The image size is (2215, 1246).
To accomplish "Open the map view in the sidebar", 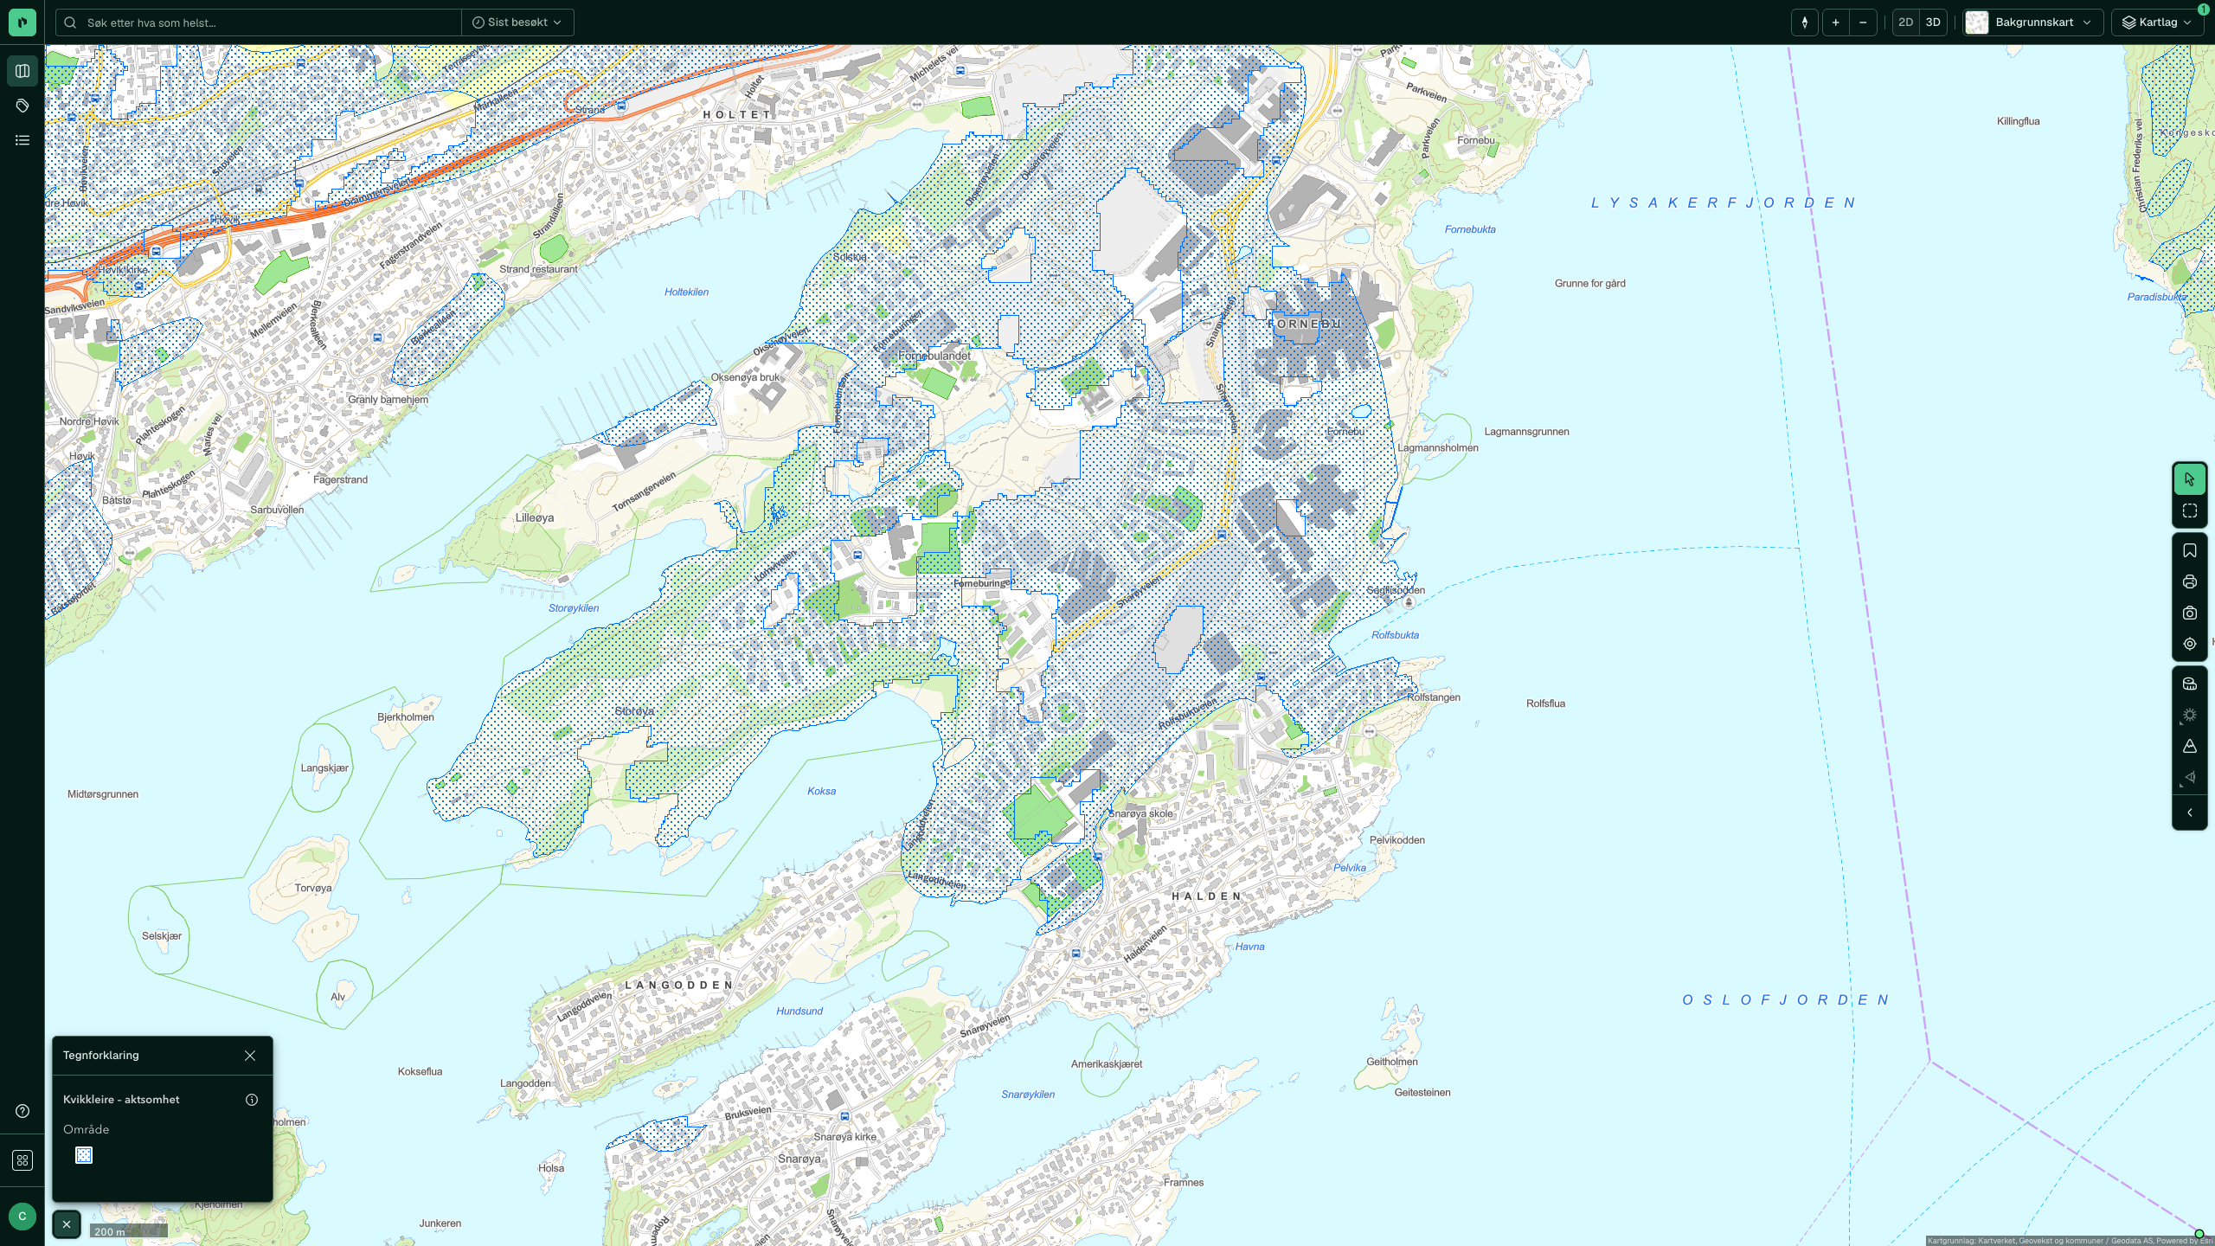I will pyautogui.click(x=22, y=71).
